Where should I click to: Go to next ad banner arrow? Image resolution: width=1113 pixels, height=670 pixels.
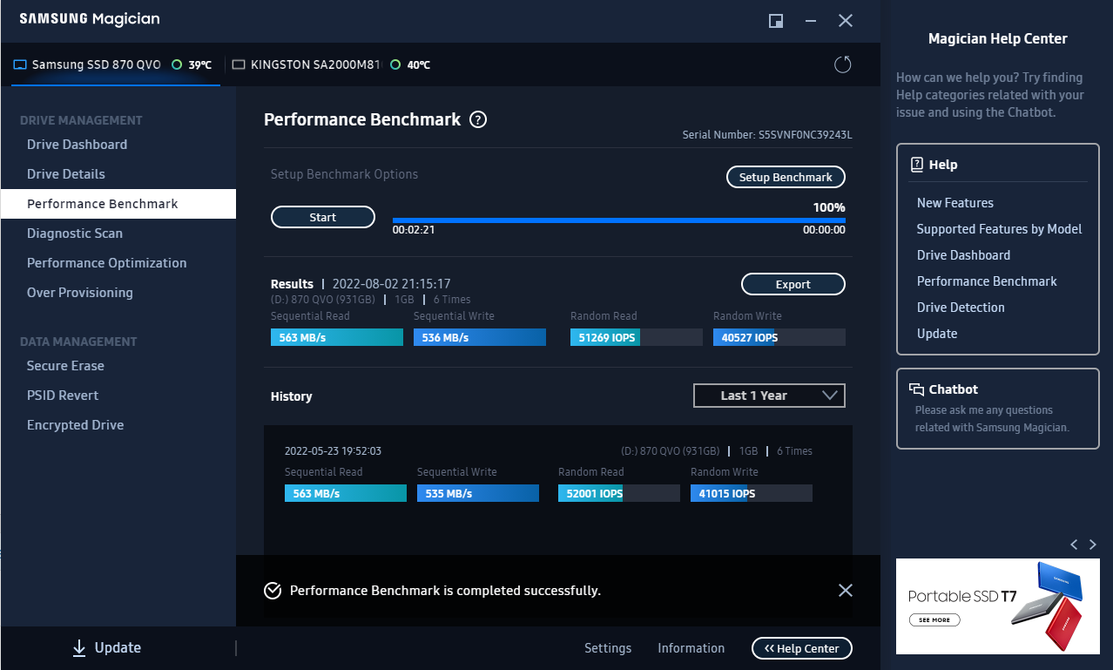(x=1093, y=545)
